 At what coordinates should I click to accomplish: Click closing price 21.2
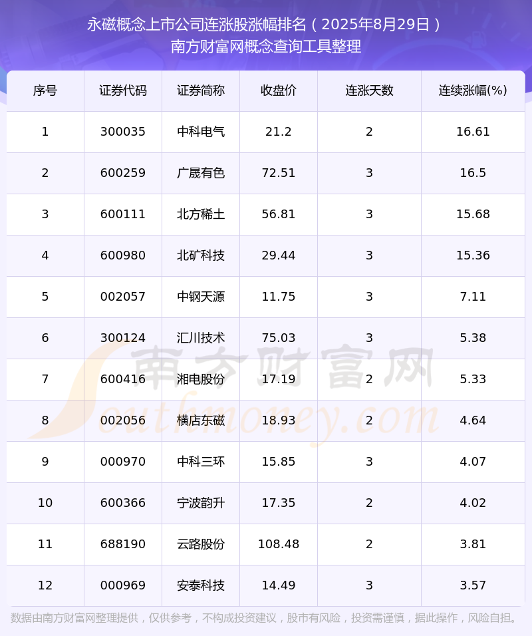coord(279,132)
